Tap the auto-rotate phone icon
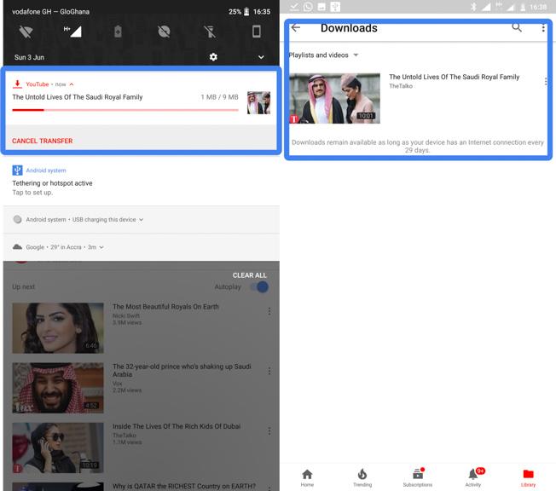Screen dimensions: 556x491 pos(257,32)
